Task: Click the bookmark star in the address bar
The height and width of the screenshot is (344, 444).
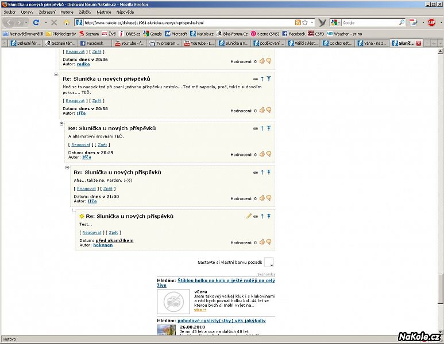Action: (304, 22)
